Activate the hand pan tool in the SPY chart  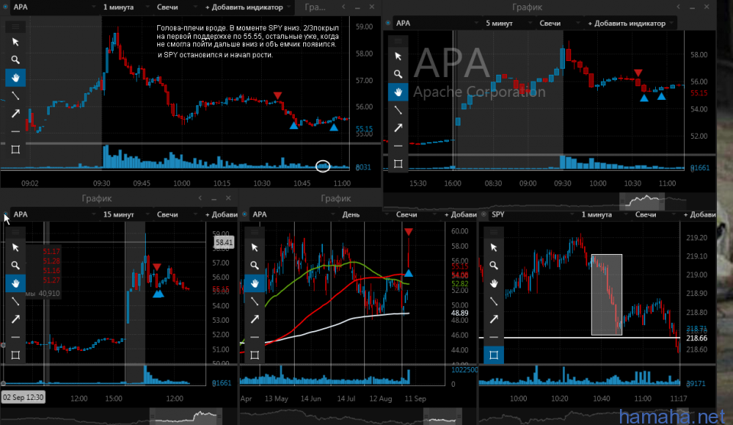pyautogui.click(x=494, y=283)
